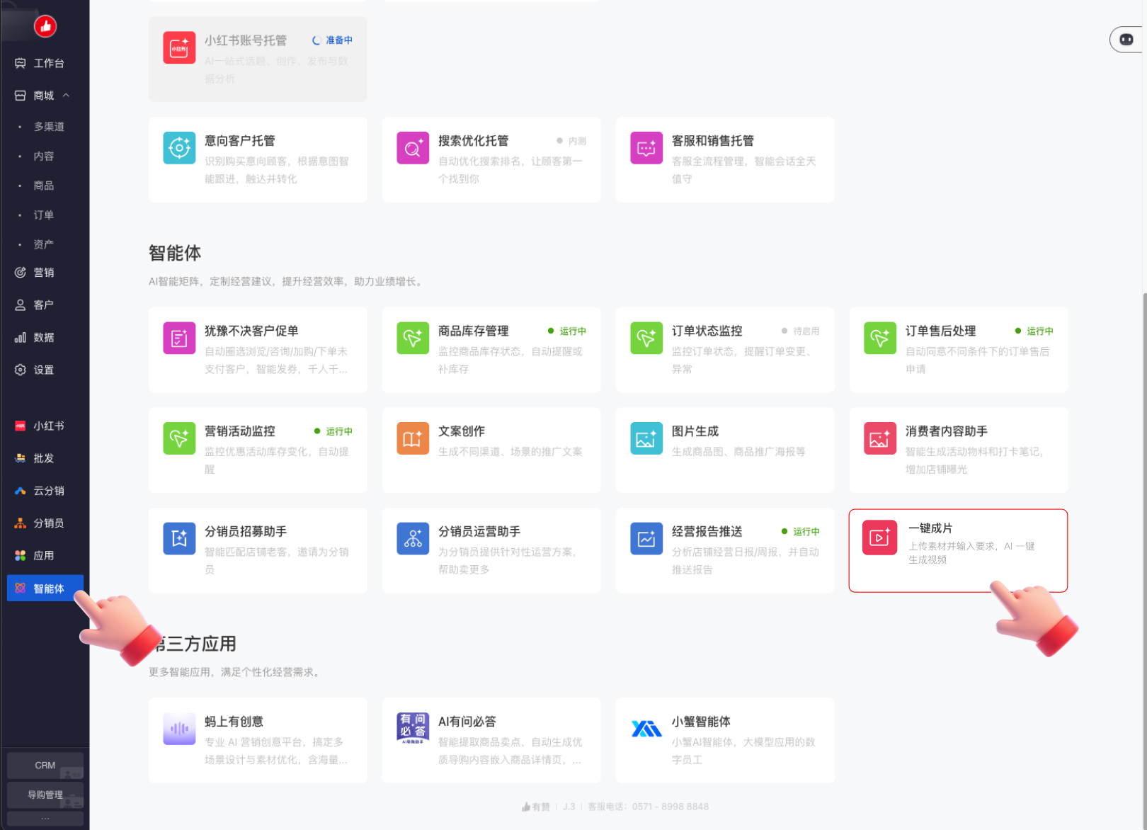Select 商品 sidebar submenu item
The image size is (1147, 830).
click(44, 186)
